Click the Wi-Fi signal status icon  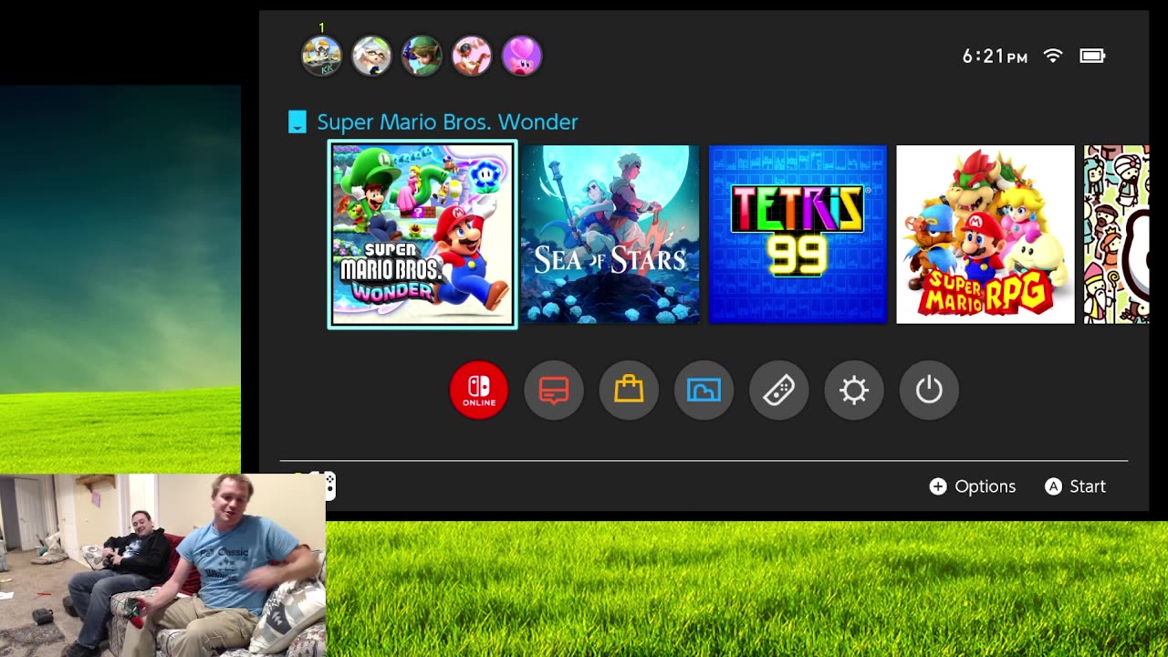coord(1053,56)
